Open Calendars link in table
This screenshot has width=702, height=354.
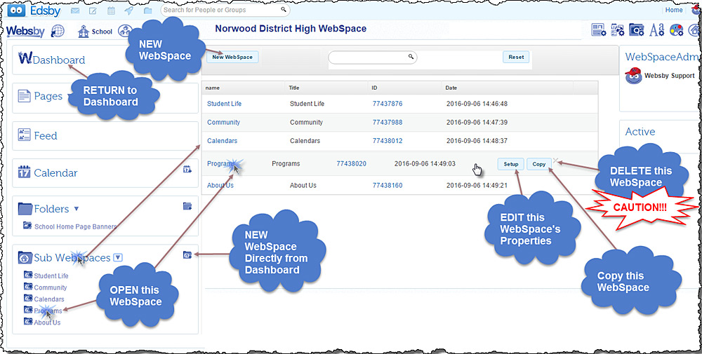[x=222, y=141]
